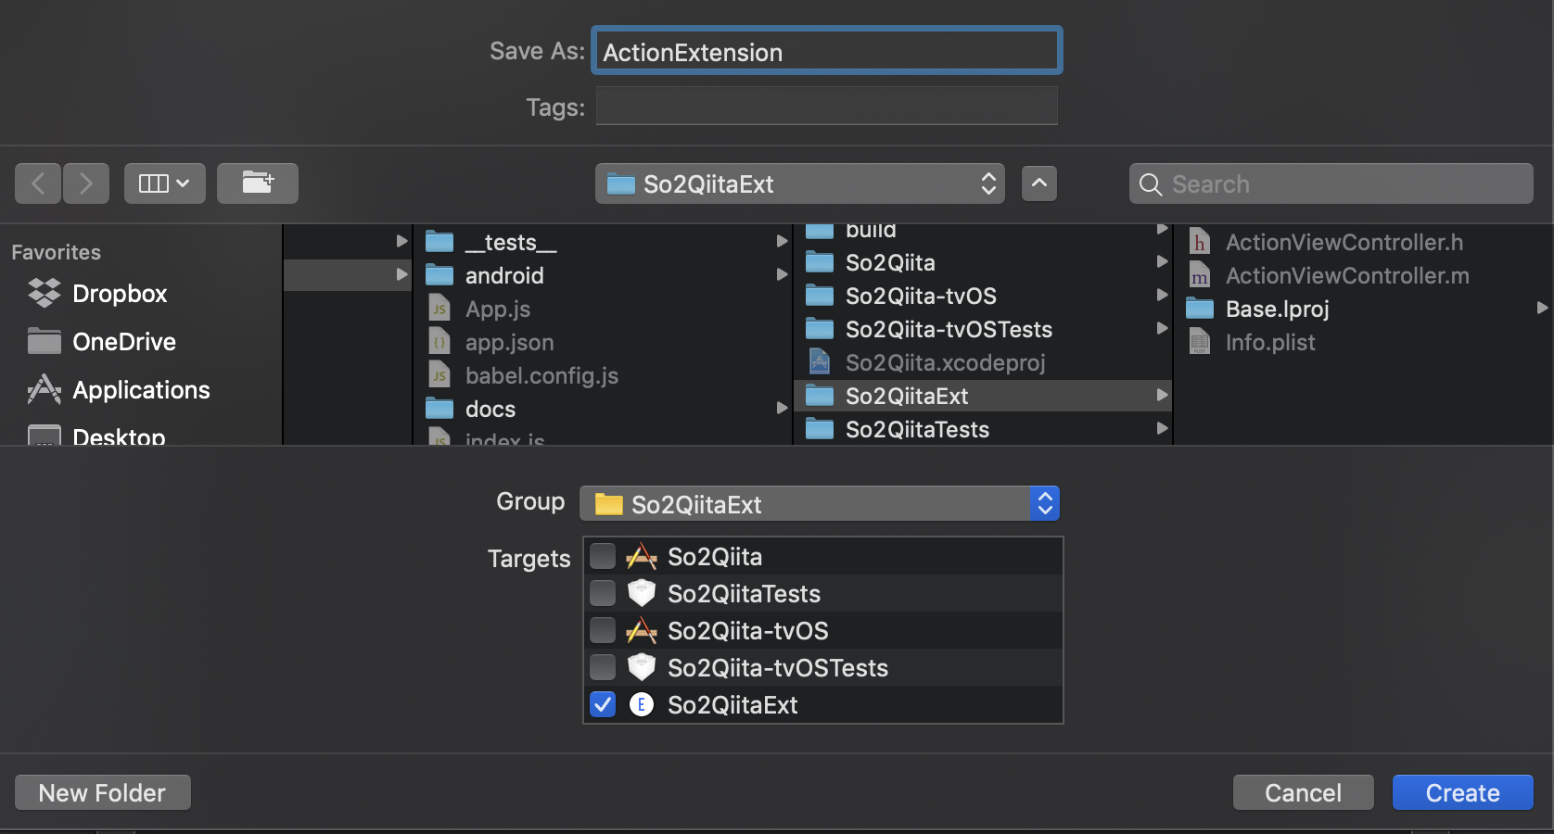Open the Group dropdown
The width and height of the screenshot is (1554, 834).
click(x=1045, y=503)
